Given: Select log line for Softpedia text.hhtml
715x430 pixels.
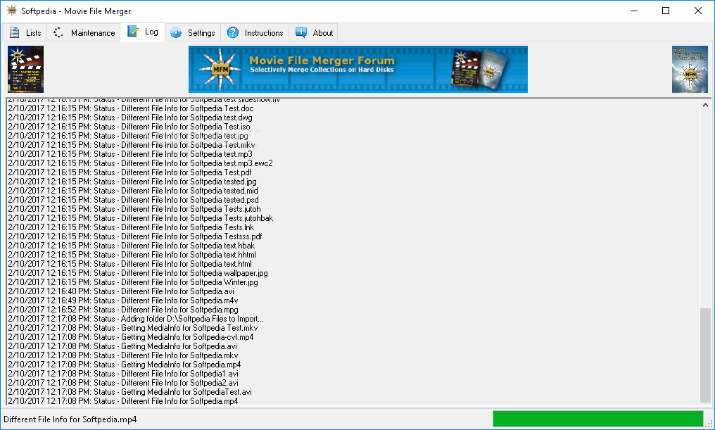Looking at the screenshot, I should [x=132, y=255].
